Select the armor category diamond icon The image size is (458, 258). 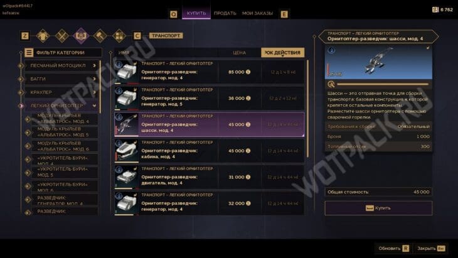43,36
